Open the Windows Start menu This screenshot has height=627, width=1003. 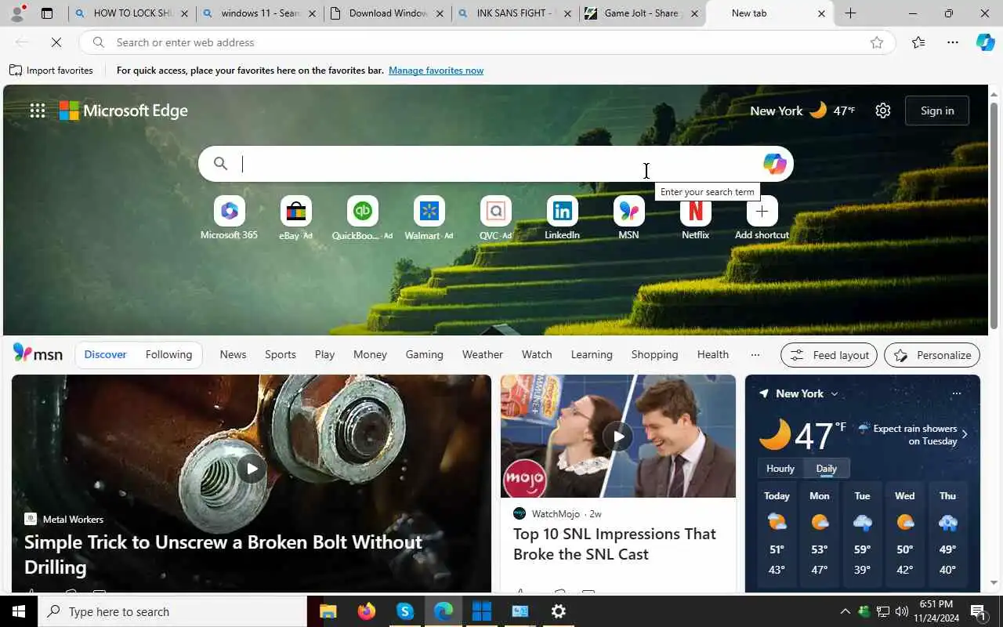[19, 611]
